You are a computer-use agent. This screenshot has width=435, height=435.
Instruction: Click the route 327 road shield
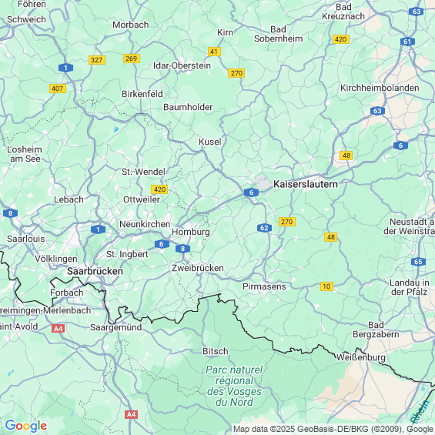(x=97, y=60)
